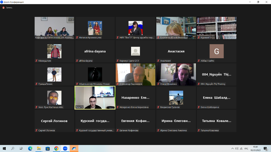Open the Windows Start menu

(x=4, y=149)
